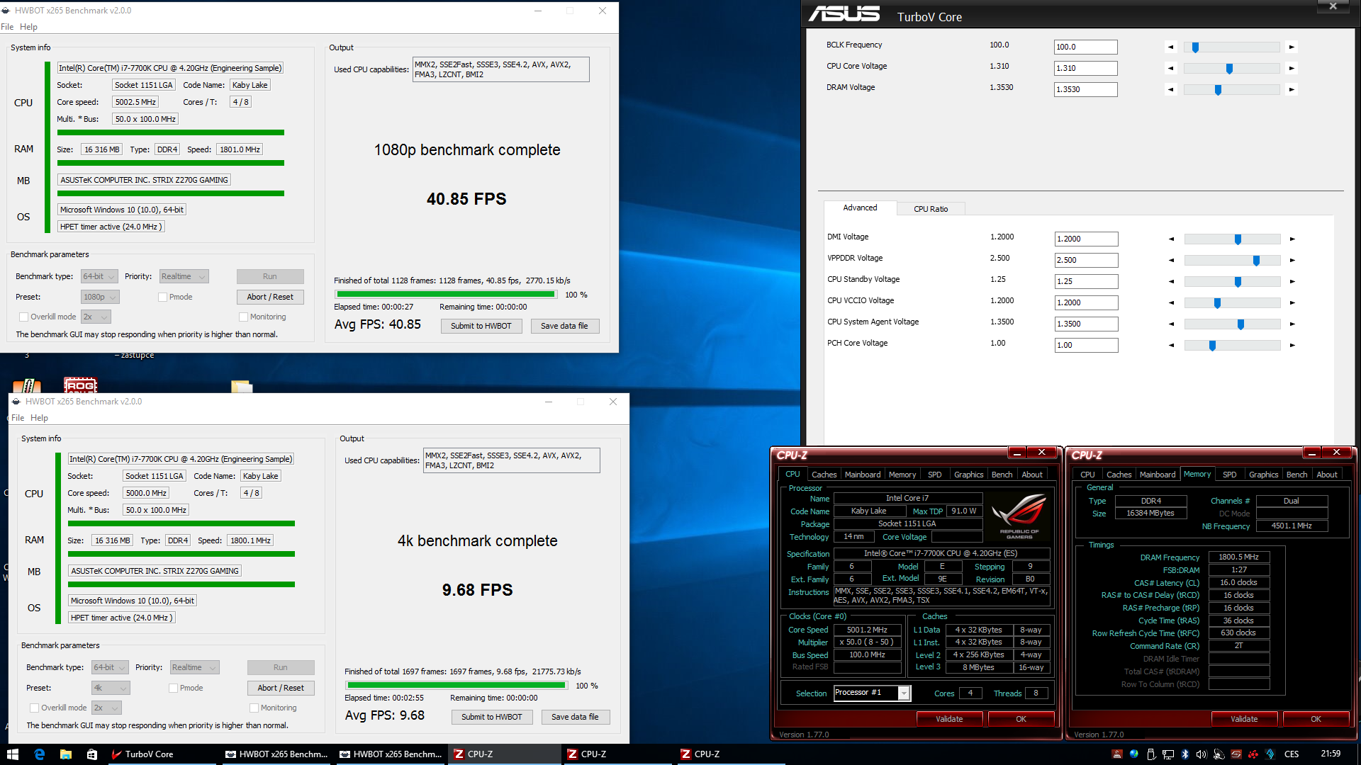Toggle Overkill mode in 4k benchmark window
Image resolution: width=1361 pixels, height=765 pixels.
pos(34,708)
